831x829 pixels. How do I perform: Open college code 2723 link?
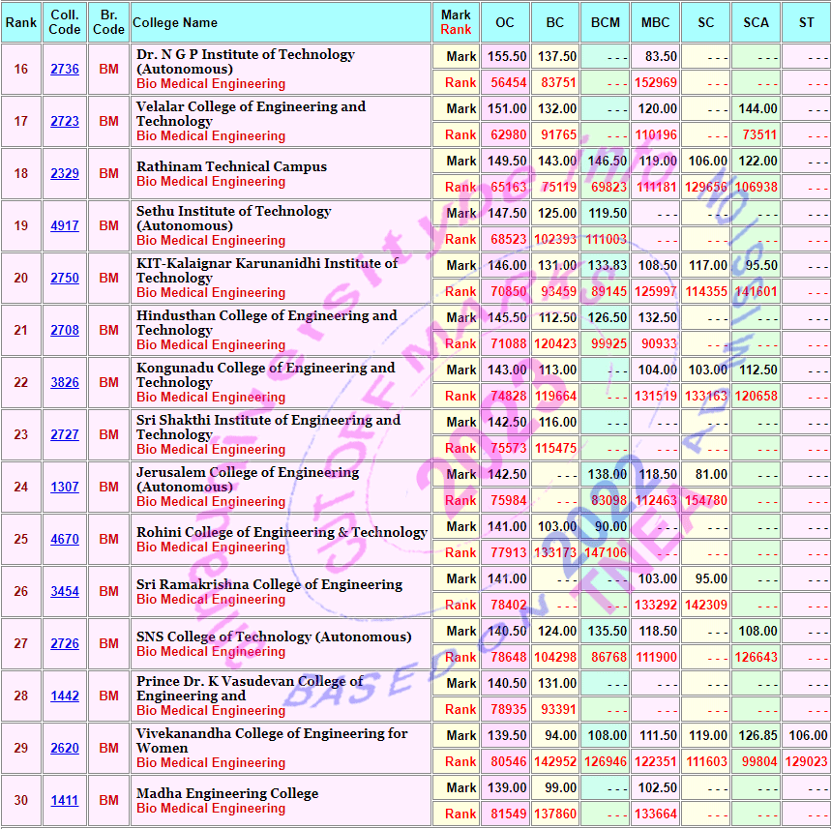(x=65, y=122)
